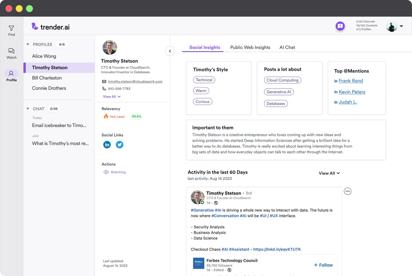Switch to AI Chat tab

pos(287,47)
